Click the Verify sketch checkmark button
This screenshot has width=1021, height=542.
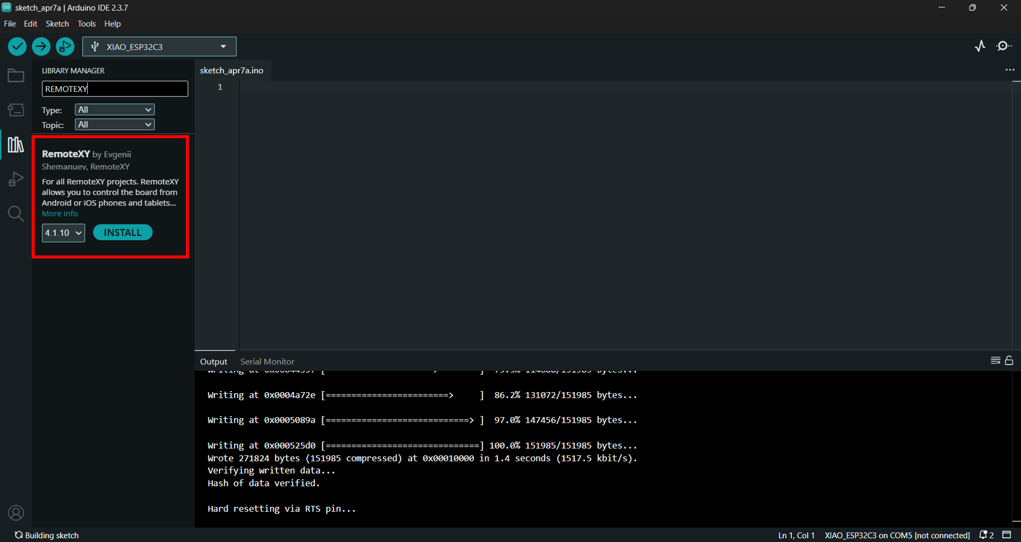17,46
